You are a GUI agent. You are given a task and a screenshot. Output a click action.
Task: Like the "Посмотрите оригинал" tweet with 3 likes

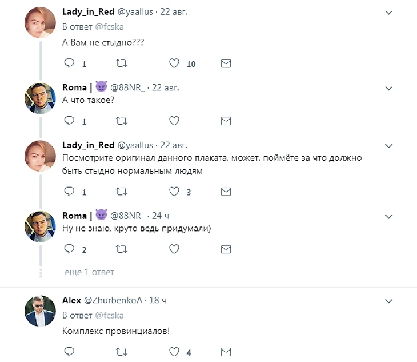point(175,192)
